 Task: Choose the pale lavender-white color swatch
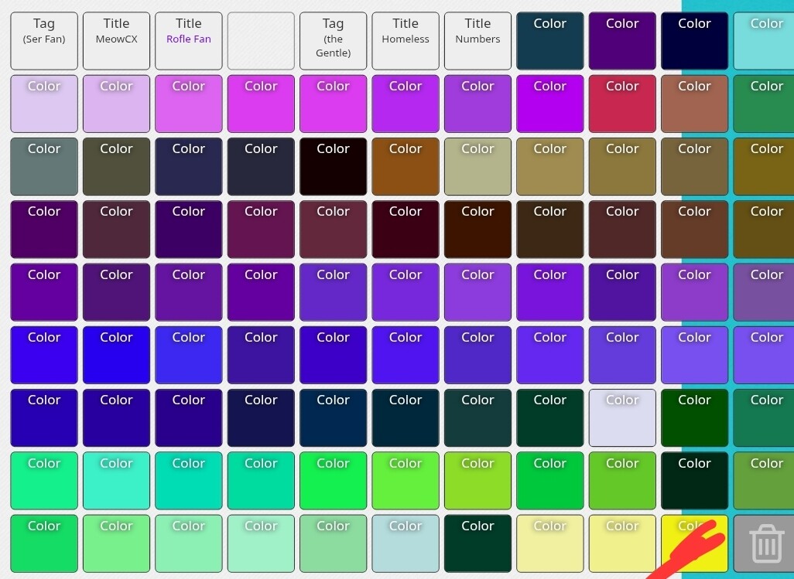click(x=622, y=417)
